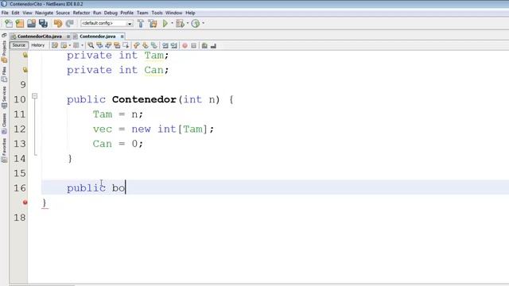Open the Projects side panel
The image size is (509, 286).
pyautogui.click(x=4, y=51)
